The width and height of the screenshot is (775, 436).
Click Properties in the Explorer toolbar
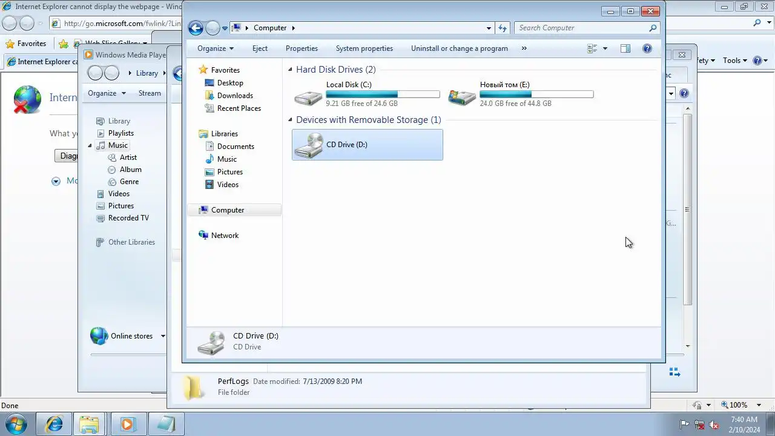click(x=302, y=48)
